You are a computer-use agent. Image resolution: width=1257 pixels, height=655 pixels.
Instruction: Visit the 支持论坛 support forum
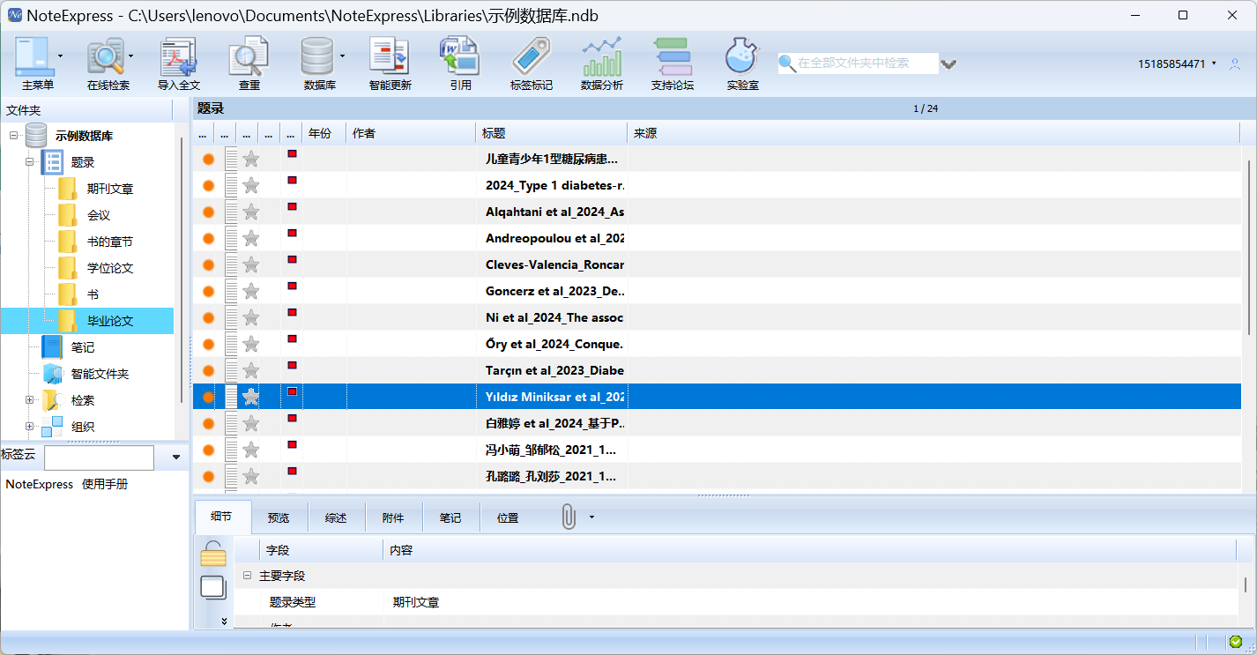[673, 63]
